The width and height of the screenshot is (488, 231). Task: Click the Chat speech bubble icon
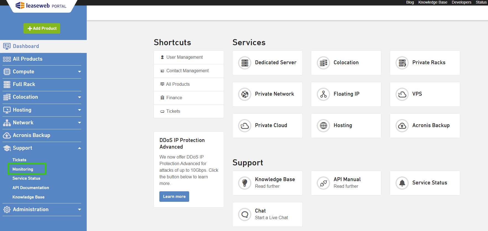coord(245,214)
